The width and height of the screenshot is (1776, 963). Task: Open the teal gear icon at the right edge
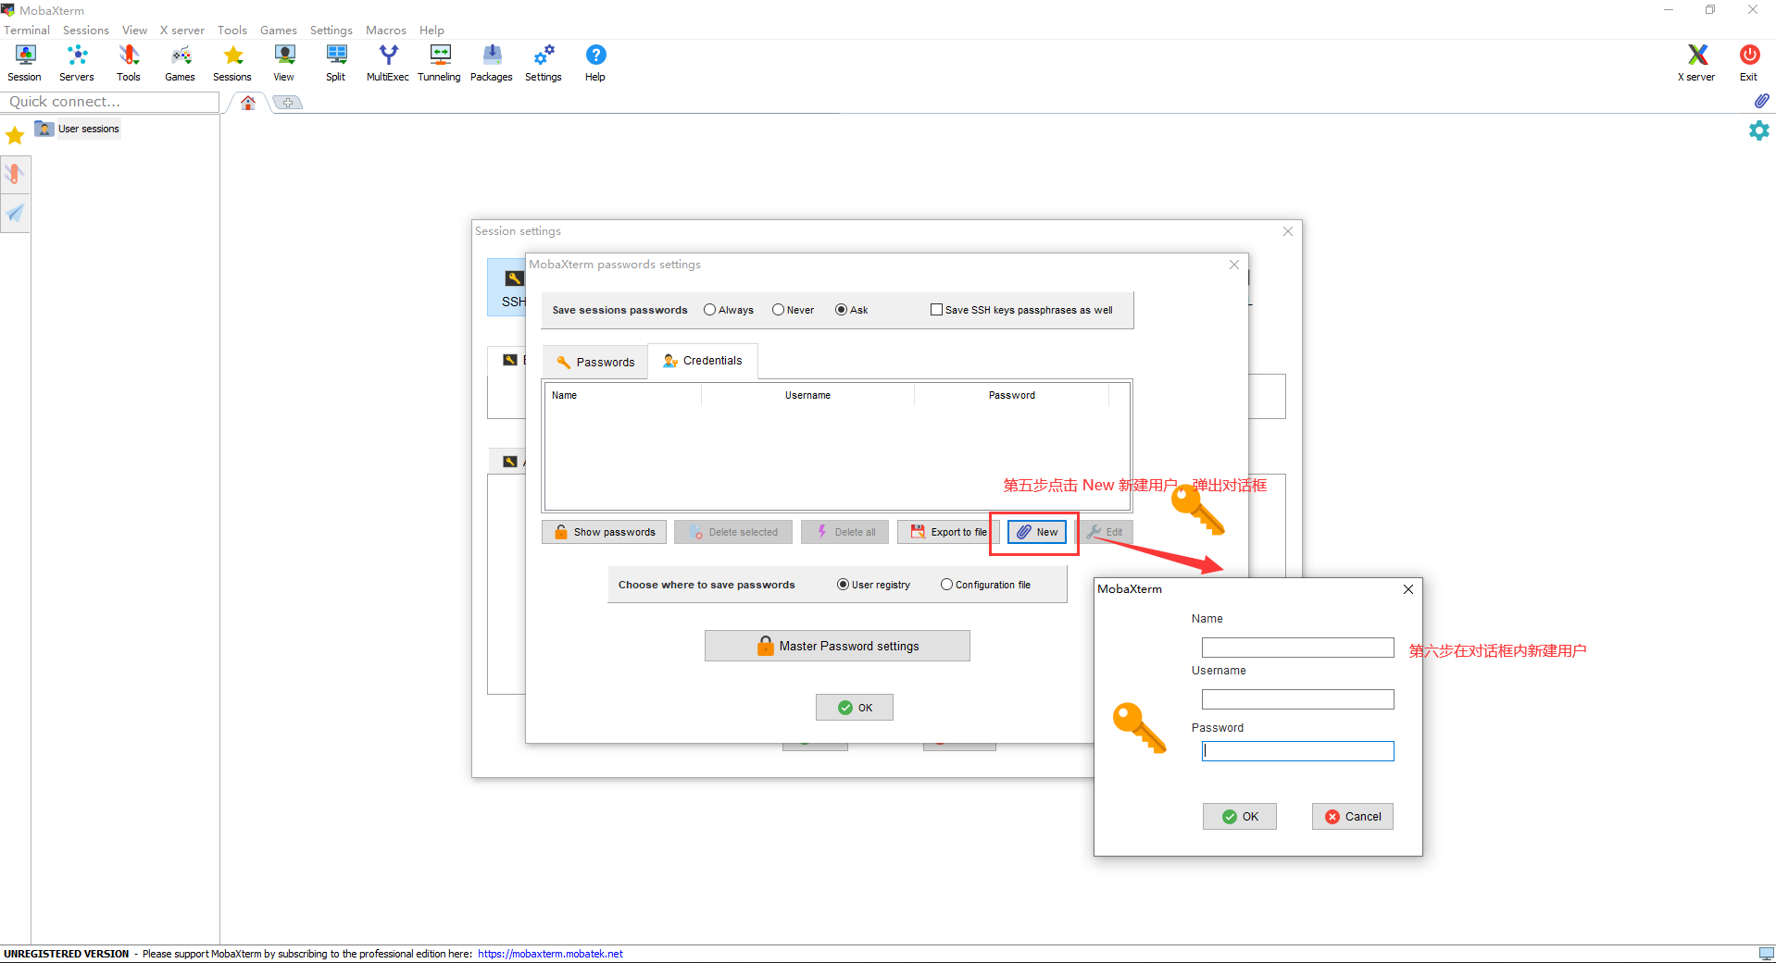tap(1758, 130)
